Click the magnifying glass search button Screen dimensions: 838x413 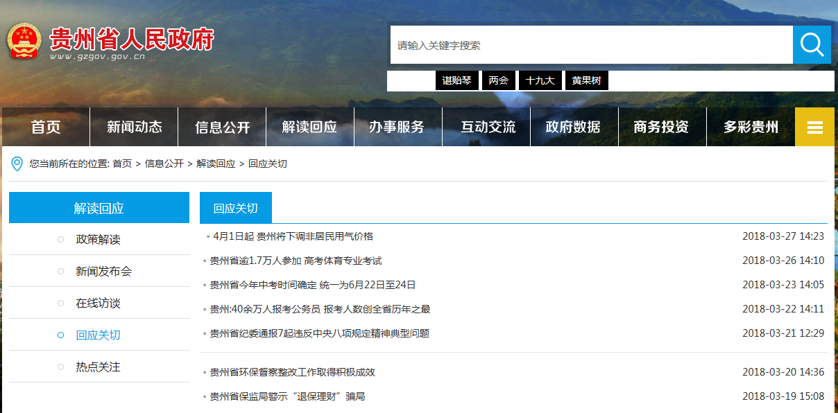click(x=812, y=45)
